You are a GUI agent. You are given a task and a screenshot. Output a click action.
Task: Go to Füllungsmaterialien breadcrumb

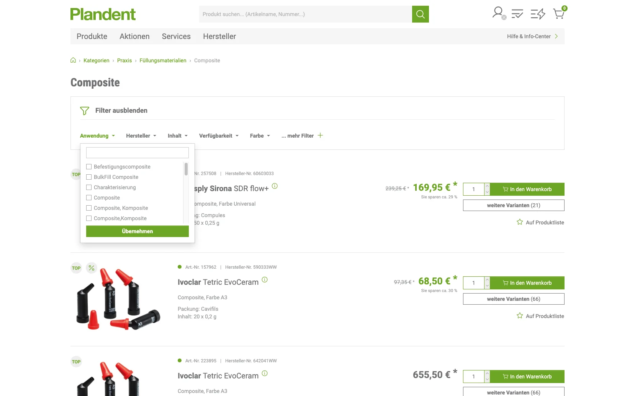tap(163, 60)
